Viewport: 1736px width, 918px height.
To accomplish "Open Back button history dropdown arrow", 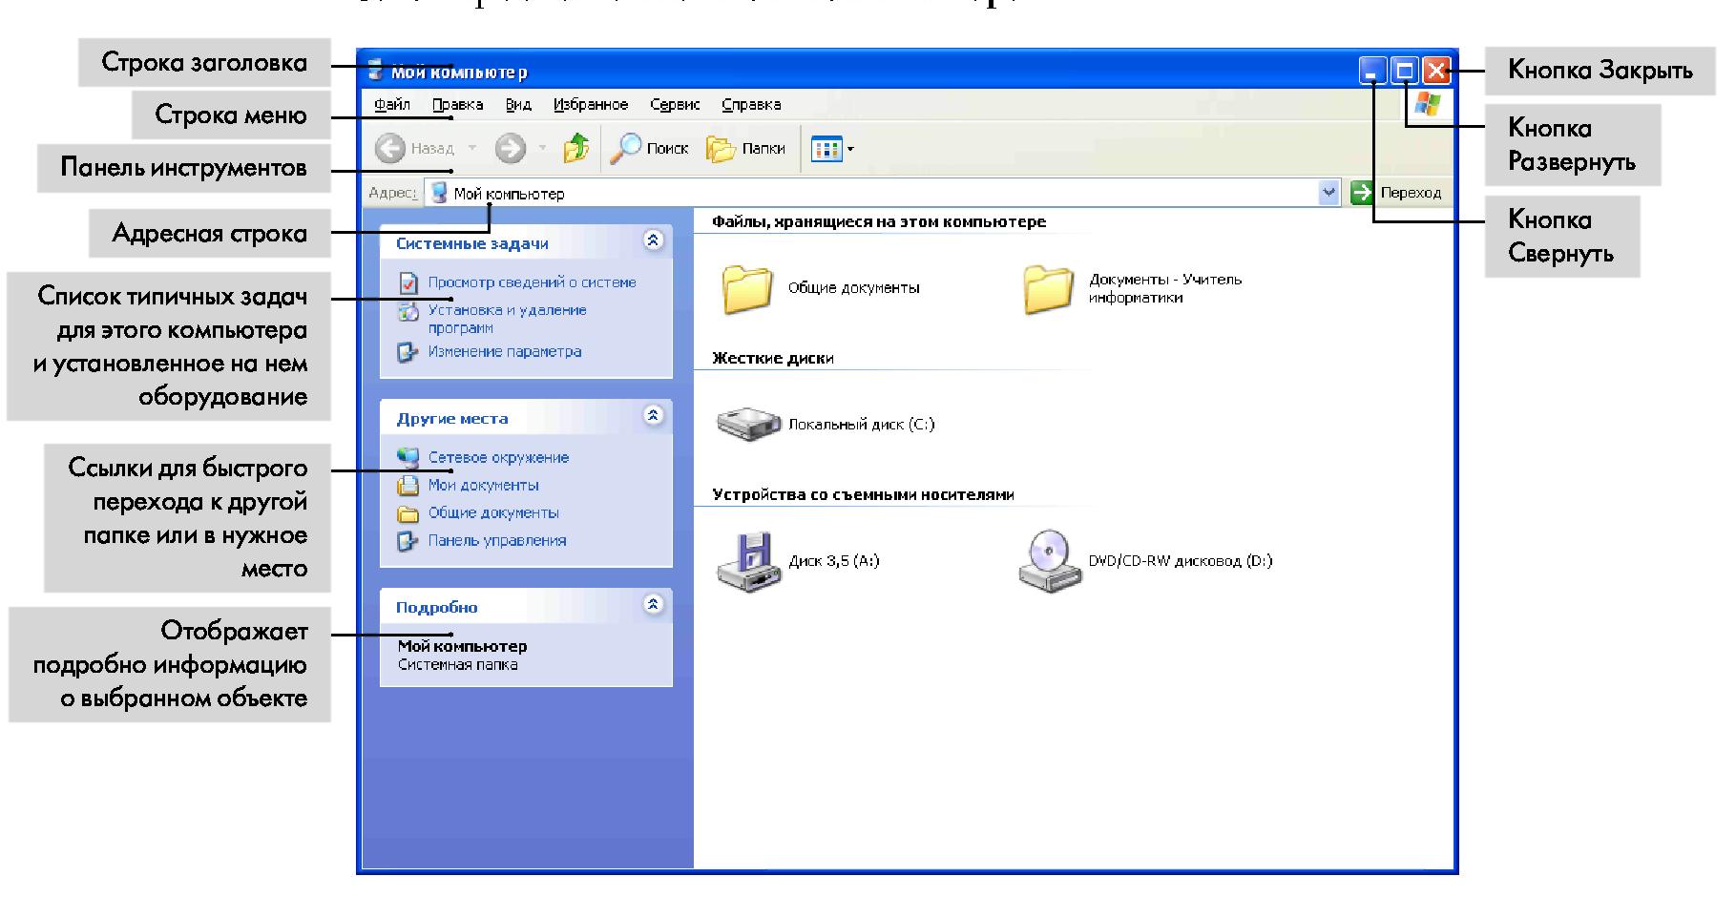I will coord(471,149).
